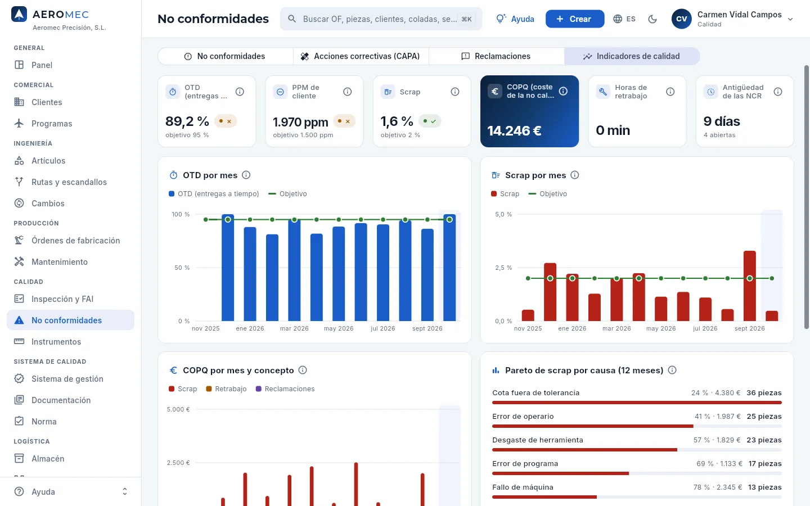Screen dimensions: 810x506
Task: Toggle Retrabajo legend in COPQ chart
Action: pos(226,389)
